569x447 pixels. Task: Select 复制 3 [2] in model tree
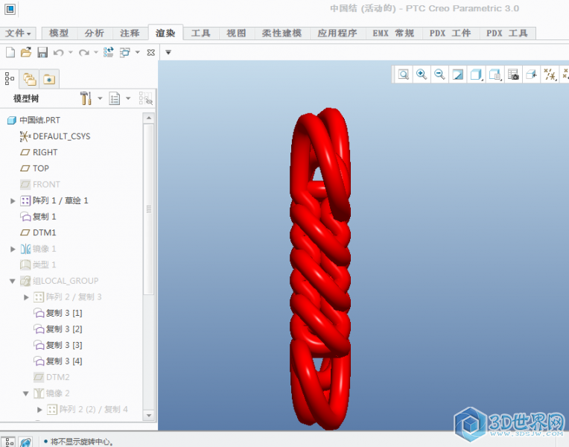(63, 329)
